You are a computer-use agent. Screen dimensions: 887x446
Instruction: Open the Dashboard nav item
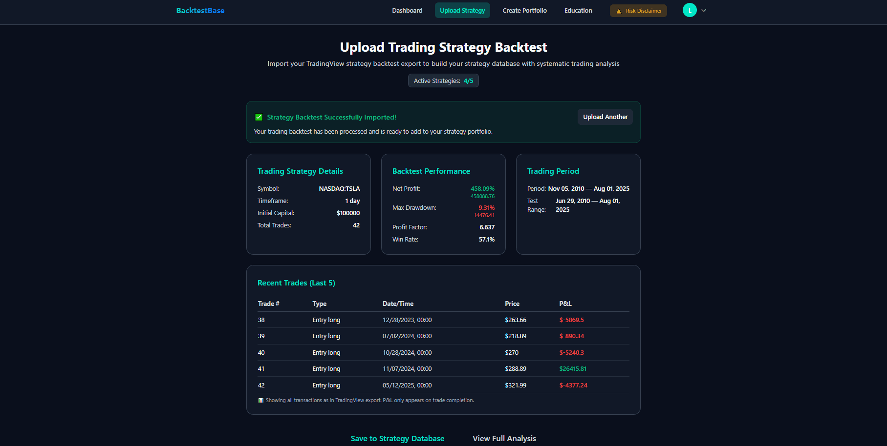[407, 10]
